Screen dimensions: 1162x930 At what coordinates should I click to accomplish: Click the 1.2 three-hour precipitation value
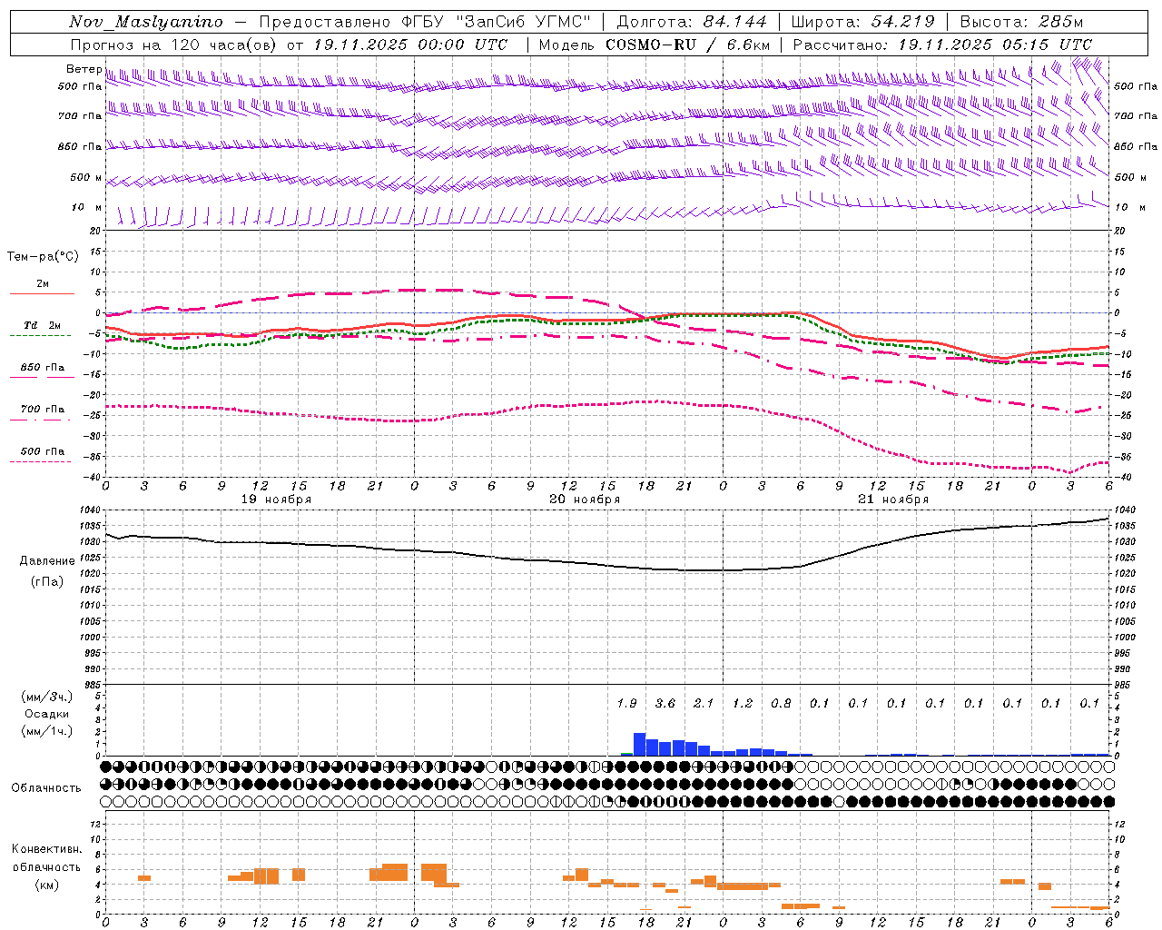click(x=743, y=704)
